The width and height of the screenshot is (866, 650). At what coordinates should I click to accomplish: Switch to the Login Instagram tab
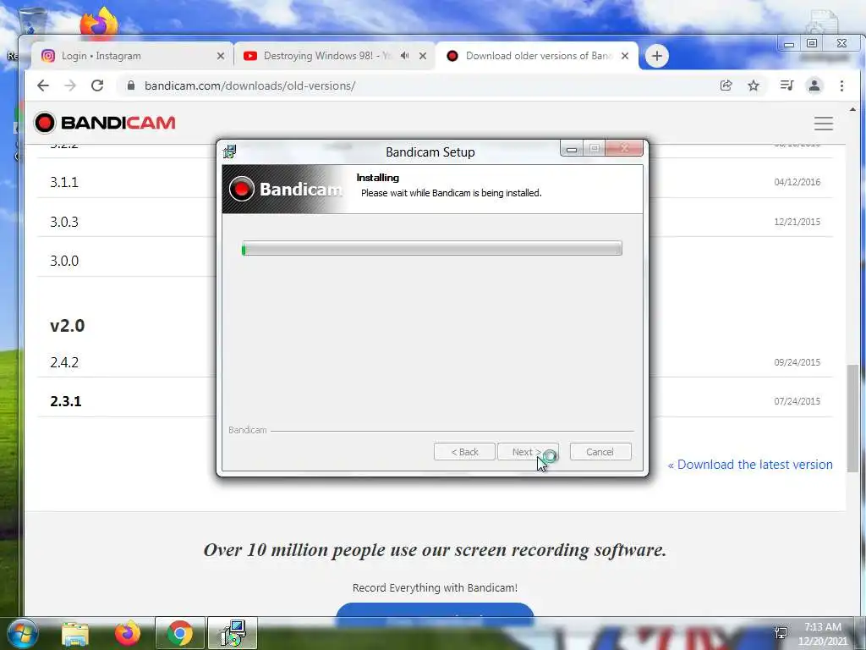point(133,56)
